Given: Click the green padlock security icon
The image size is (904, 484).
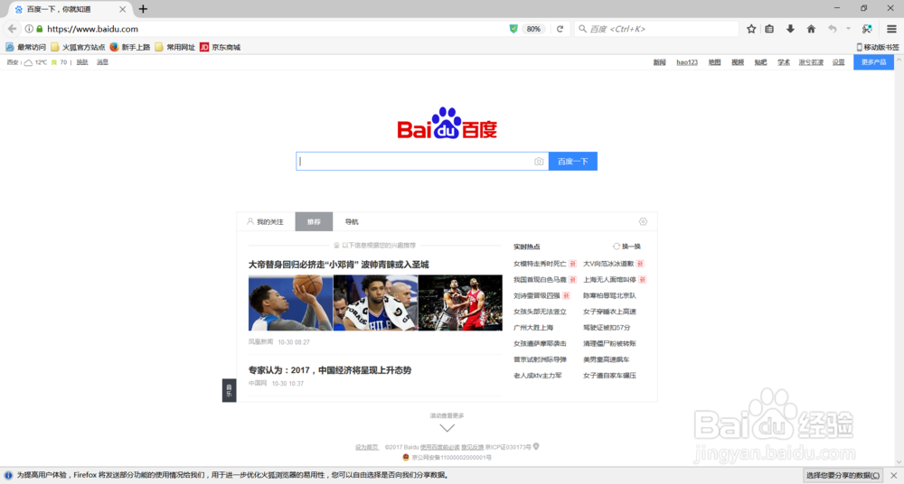Looking at the screenshot, I should [x=39, y=29].
